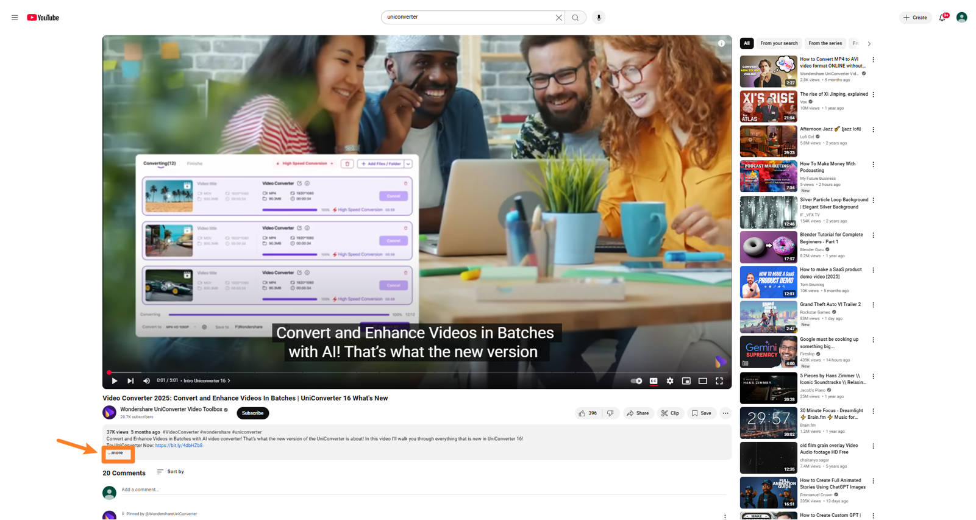The height and width of the screenshot is (520, 976).
Task: Open options for Blender Tutorial for Complete Beginners
Action: coord(873,235)
